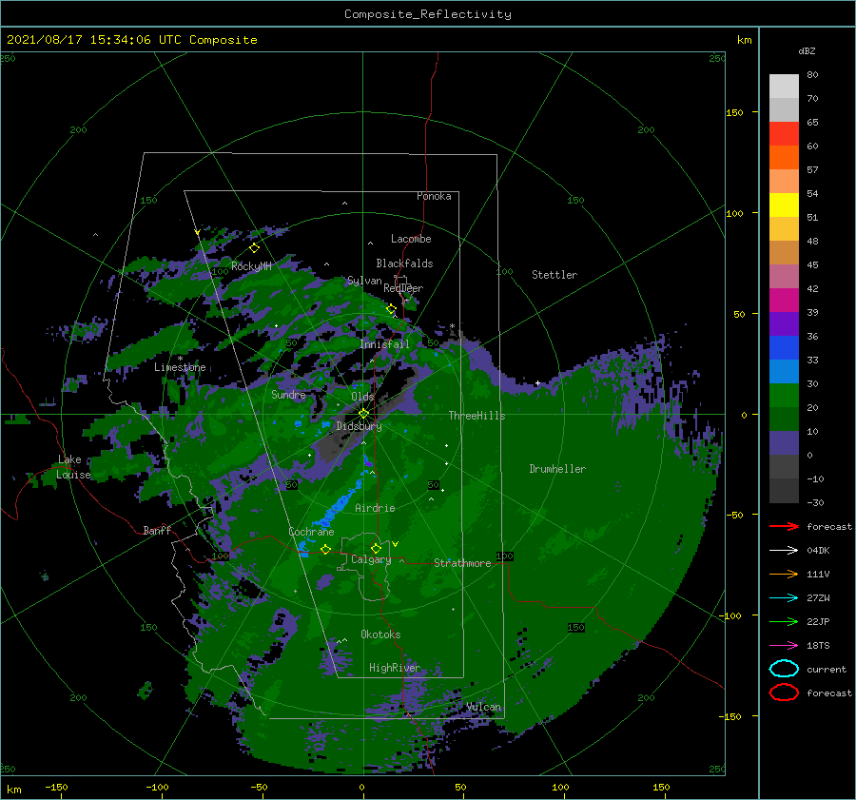The image size is (856, 800).
Task: Select the Banff label
Action: click(157, 530)
